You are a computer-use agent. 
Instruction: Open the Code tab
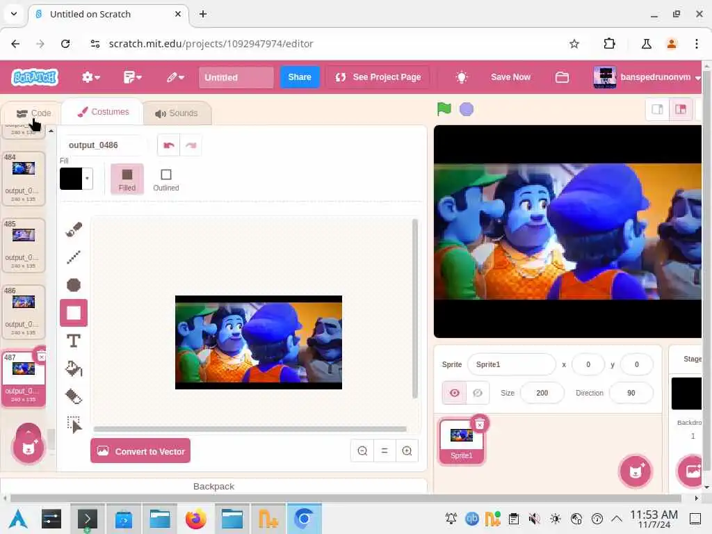tap(33, 113)
